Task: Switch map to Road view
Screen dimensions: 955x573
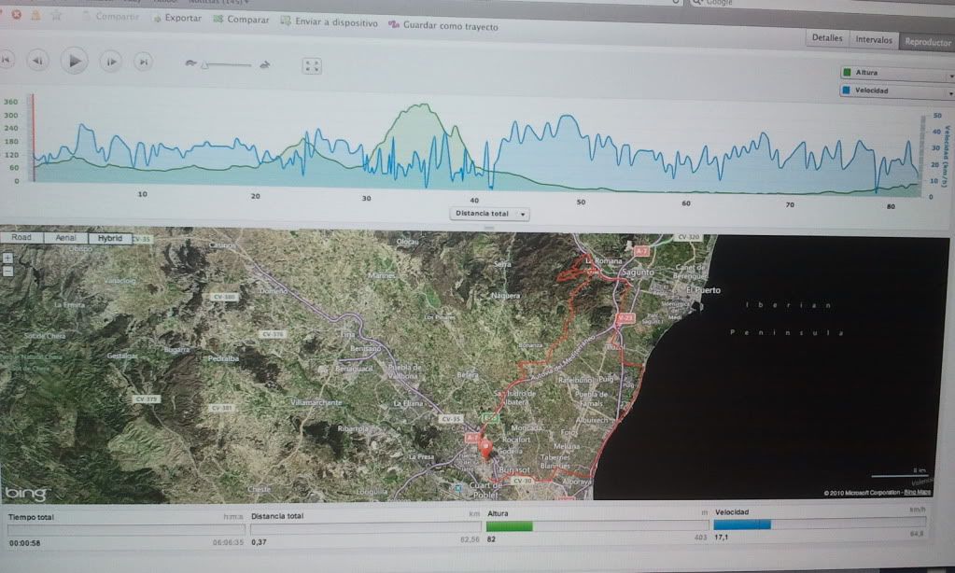Action: 21,237
